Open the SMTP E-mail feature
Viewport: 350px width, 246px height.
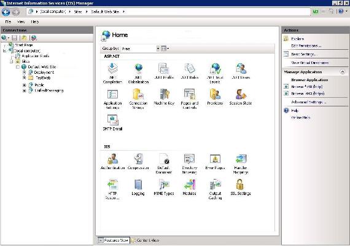pyautogui.click(x=112, y=122)
